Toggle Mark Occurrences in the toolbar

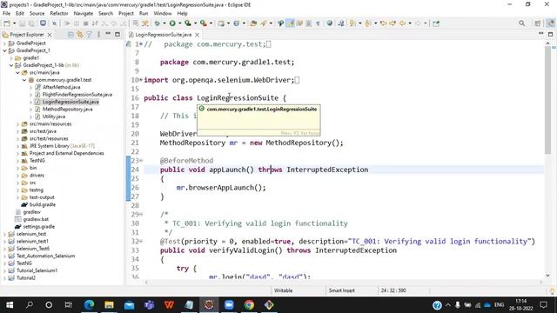coord(291,23)
